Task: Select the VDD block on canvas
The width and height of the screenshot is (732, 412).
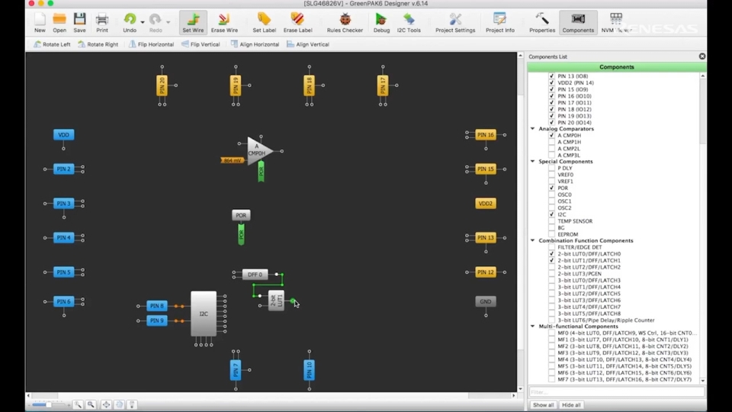Action: coord(63,135)
